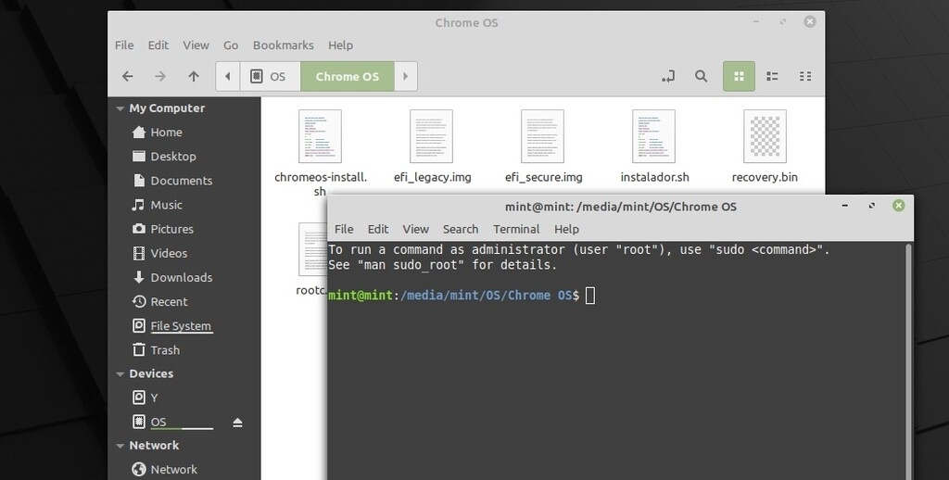
Task: Go forward with the right arrow button
Action: click(159, 76)
